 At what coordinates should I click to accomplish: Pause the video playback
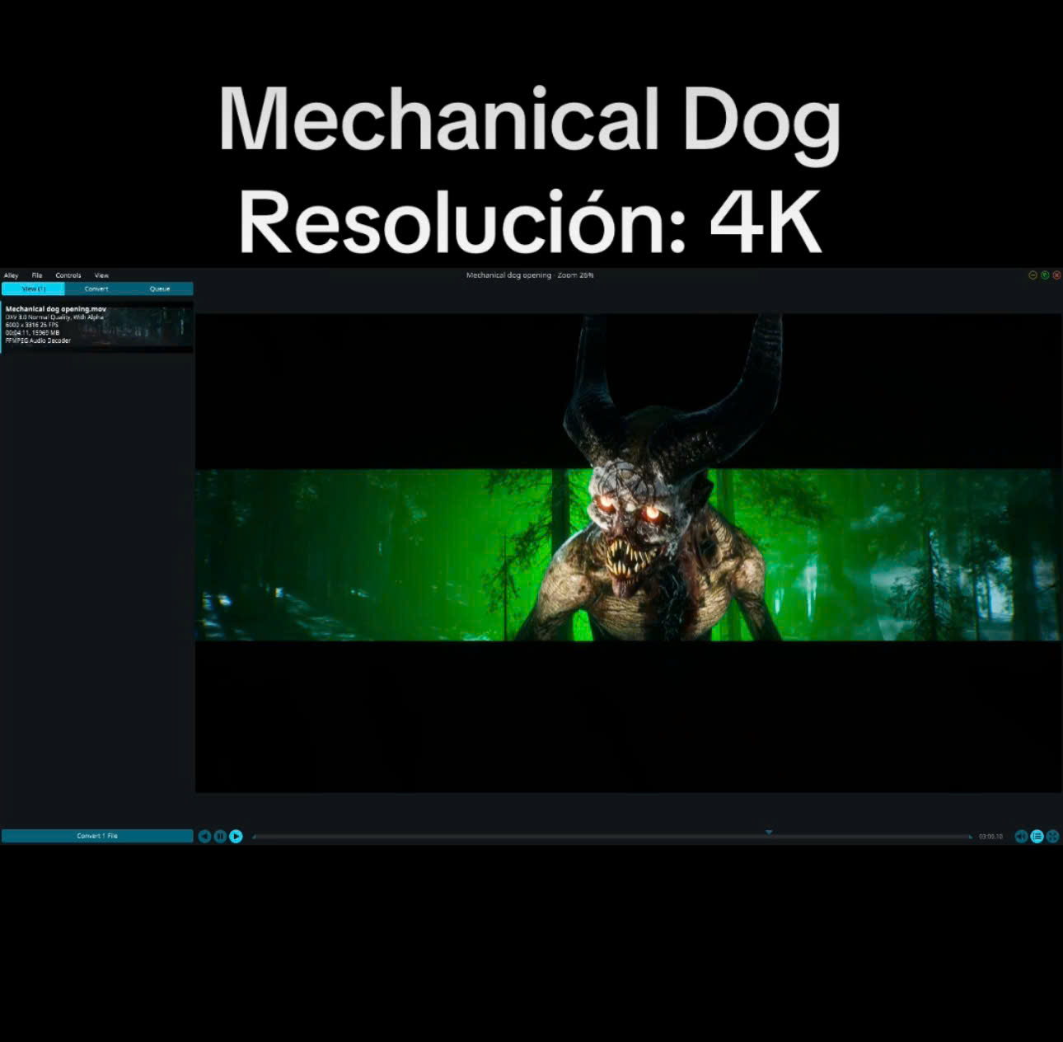[220, 836]
